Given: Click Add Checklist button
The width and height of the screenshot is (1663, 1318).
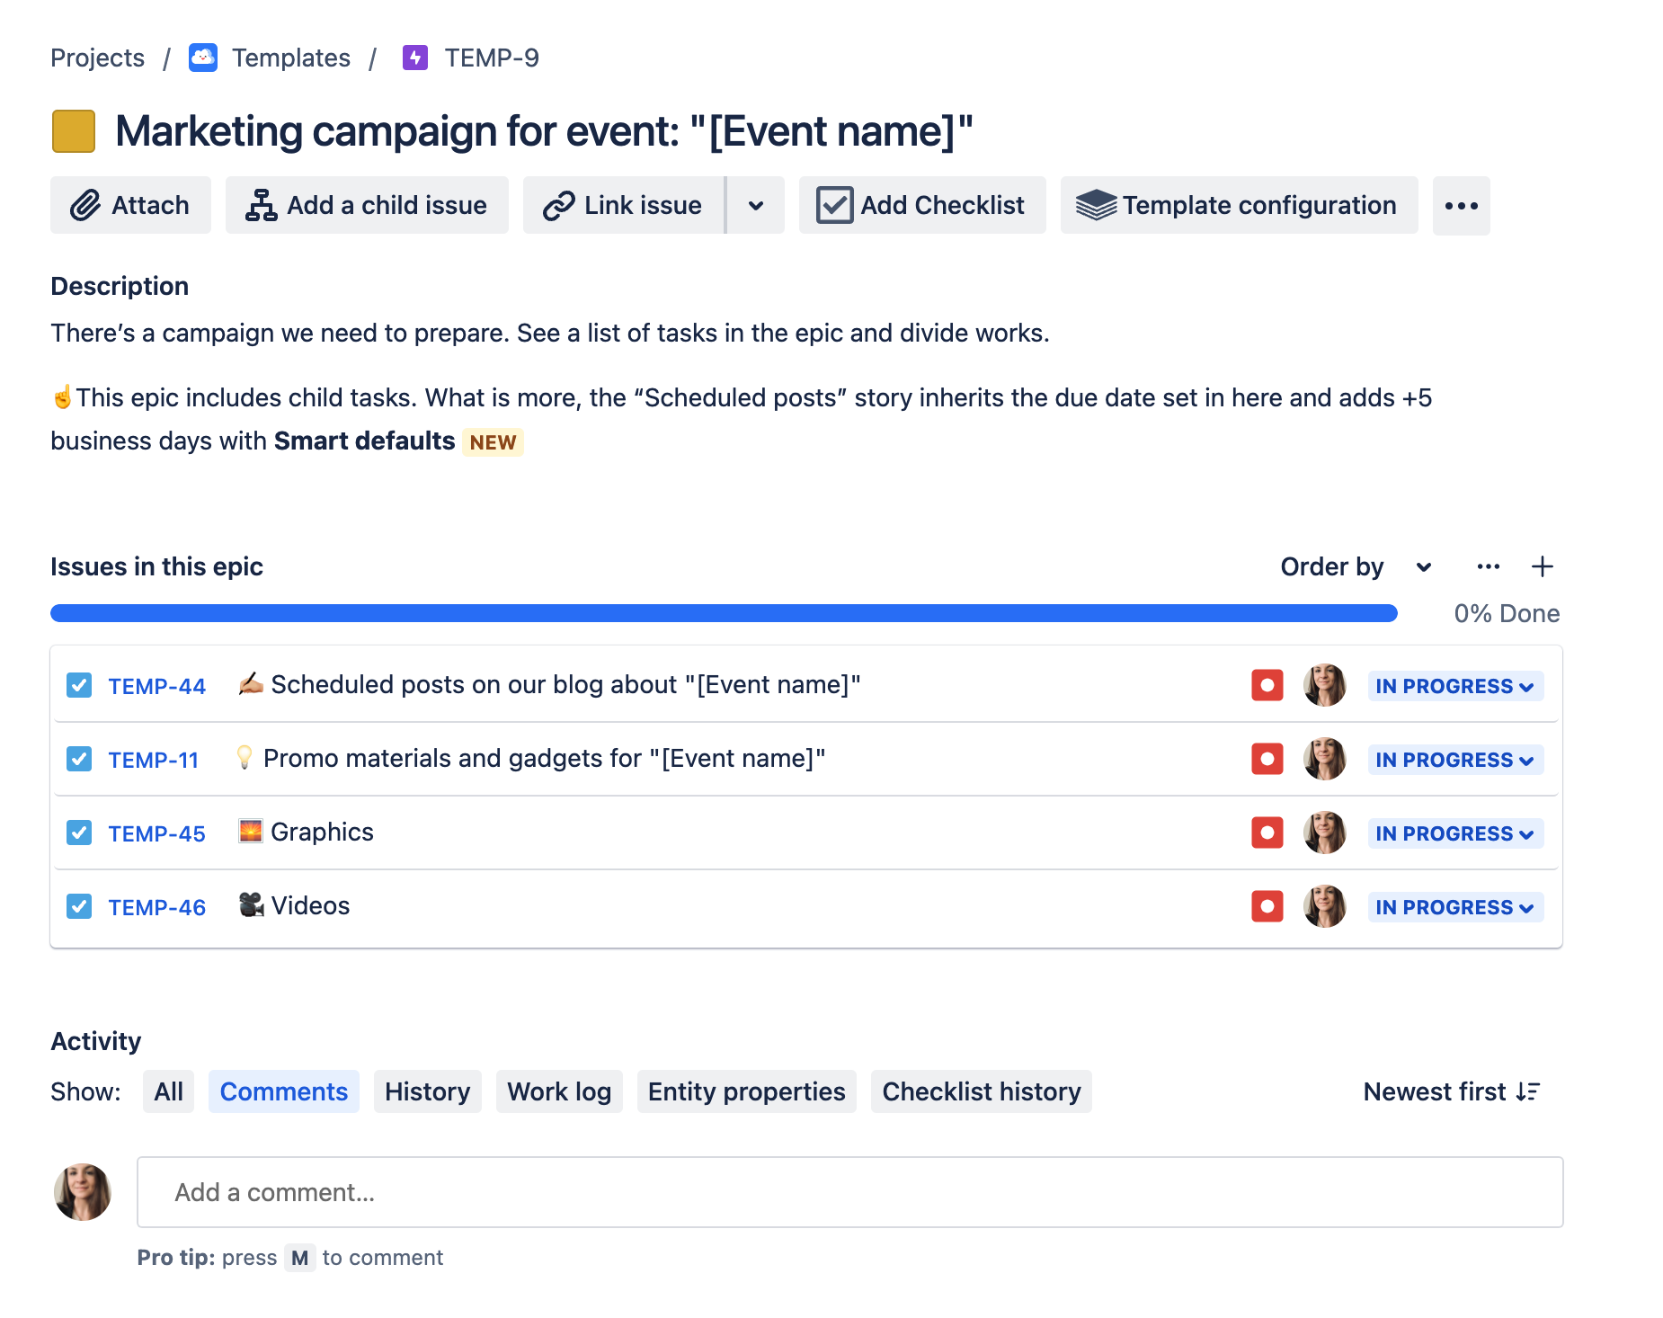Looking at the screenshot, I should (x=922, y=205).
